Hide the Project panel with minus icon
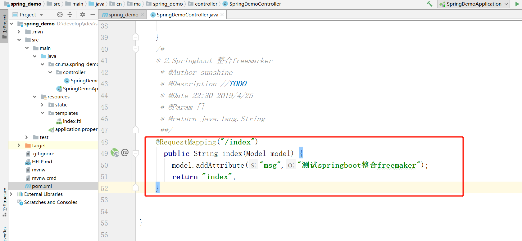 [x=93, y=15]
